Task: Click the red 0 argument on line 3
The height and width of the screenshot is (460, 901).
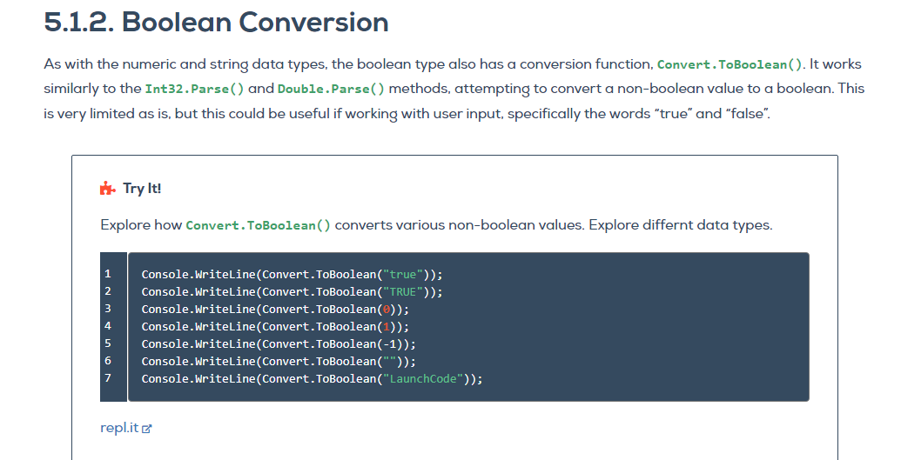Action: pyautogui.click(x=387, y=309)
